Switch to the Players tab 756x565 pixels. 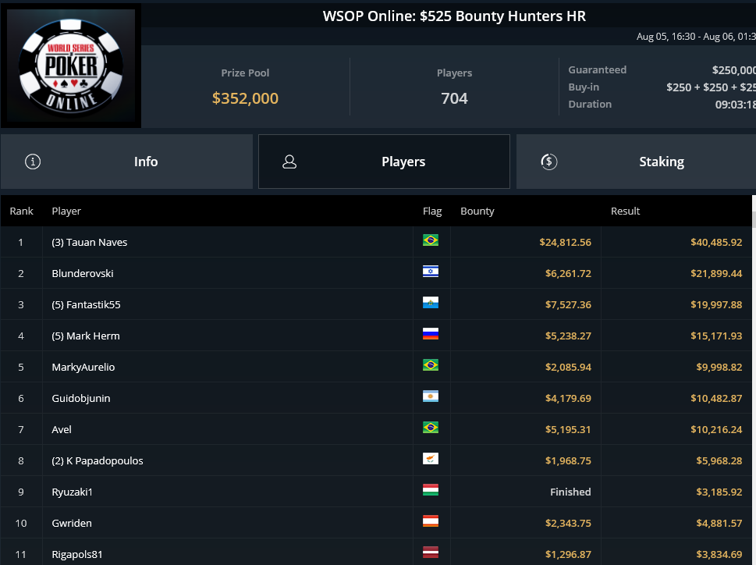point(385,162)
